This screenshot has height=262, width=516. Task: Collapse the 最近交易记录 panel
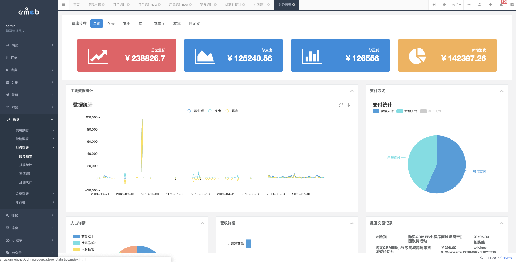tap(502, 223)
